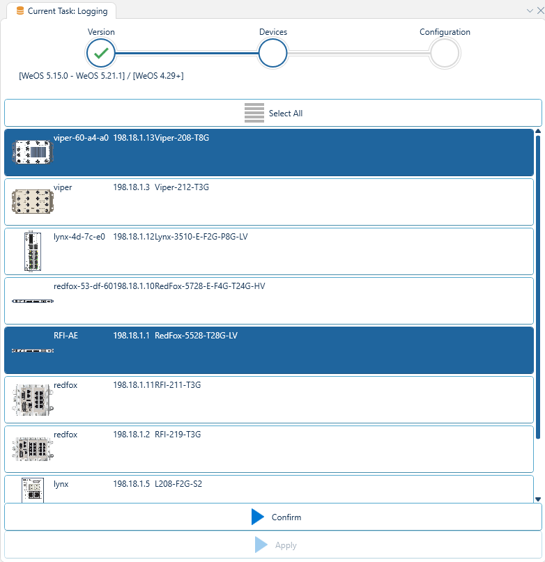Image resolution: width=545 pixels, height=562 pixels.
Task: Close the Logging task panel
Action: 540,10
